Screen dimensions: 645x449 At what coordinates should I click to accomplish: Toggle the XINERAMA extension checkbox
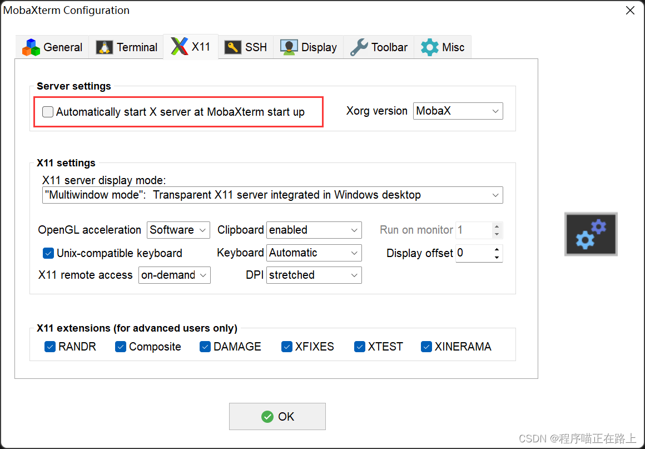pyautogui.click(x=426, y=347)
